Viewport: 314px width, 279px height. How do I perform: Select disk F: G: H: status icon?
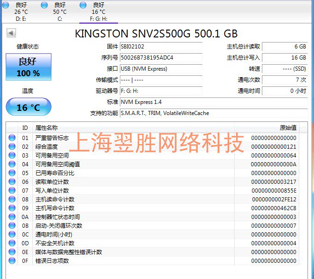pos(83,5)
